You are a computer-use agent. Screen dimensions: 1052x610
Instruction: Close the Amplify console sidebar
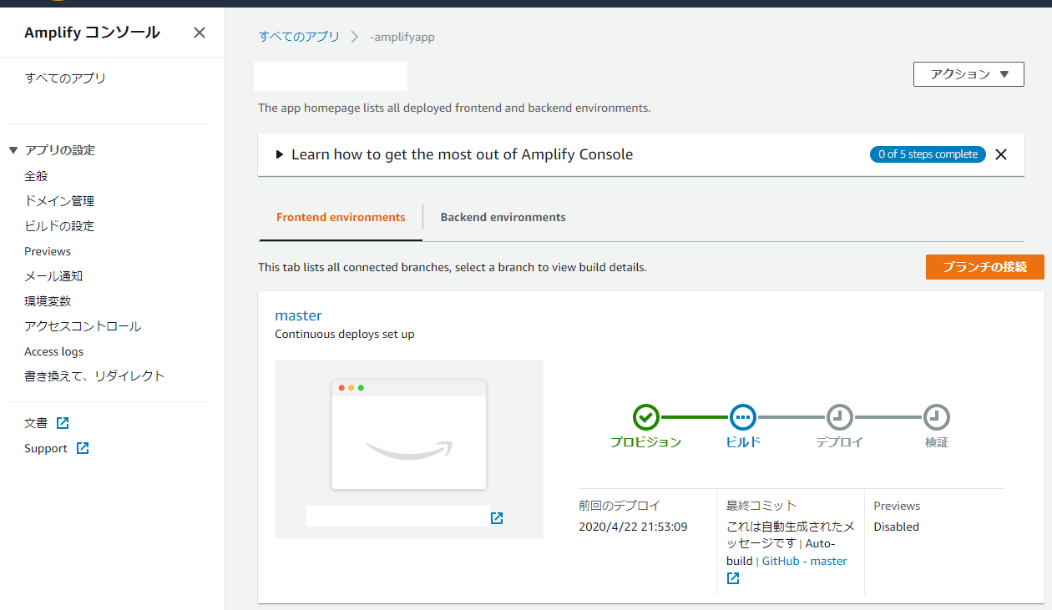[x=200, y=33]
